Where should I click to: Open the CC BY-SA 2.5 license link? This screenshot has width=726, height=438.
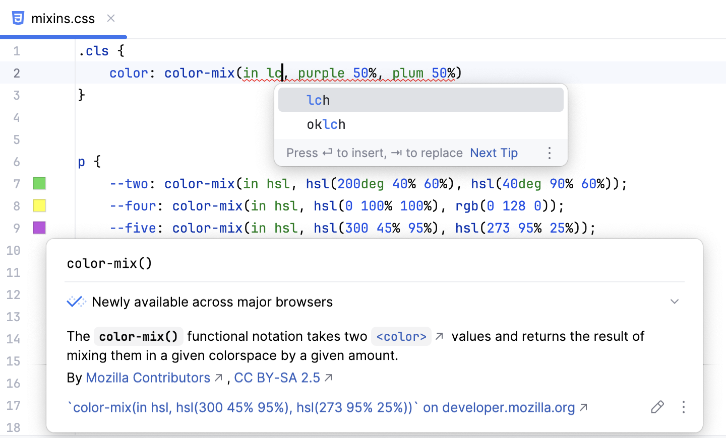pos(277,378)
